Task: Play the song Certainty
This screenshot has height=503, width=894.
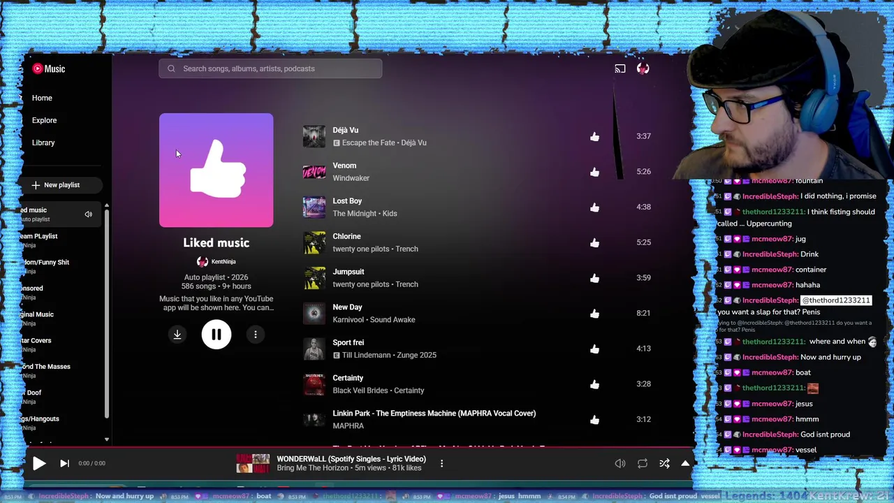Action: [x=348, y=378]
